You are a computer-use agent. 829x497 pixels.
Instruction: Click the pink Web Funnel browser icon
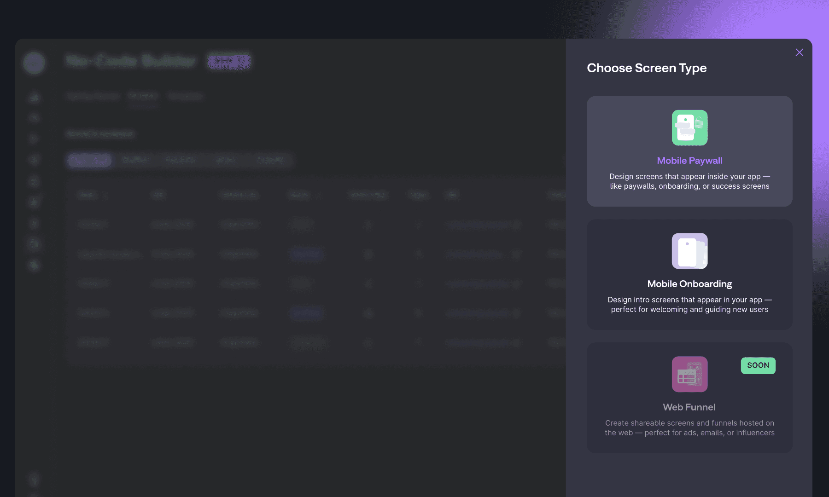tap(689, 374)
